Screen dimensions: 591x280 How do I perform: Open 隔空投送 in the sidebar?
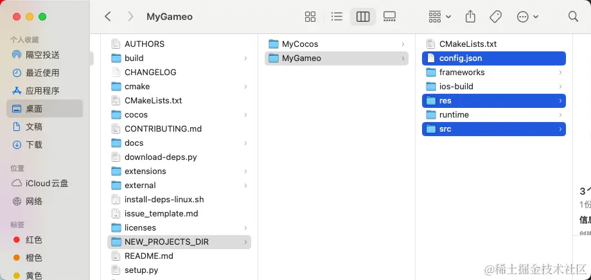pos(44,55)
